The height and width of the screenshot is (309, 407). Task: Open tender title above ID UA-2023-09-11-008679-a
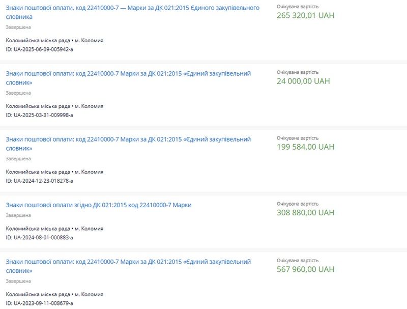(128, 262)
